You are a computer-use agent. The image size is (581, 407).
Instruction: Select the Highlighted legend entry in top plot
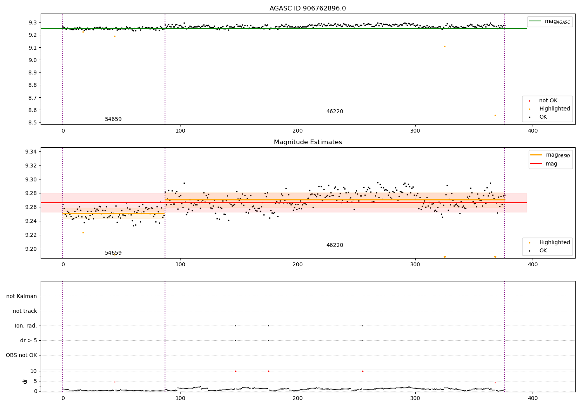550,109
